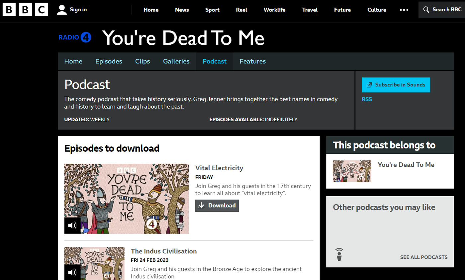Select the Podcast tab
465x280 pixels.
215,61
